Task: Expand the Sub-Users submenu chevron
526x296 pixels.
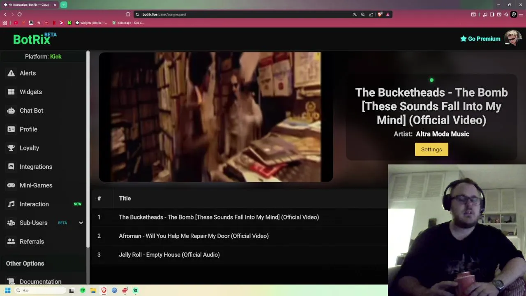Action: point(81,223)
